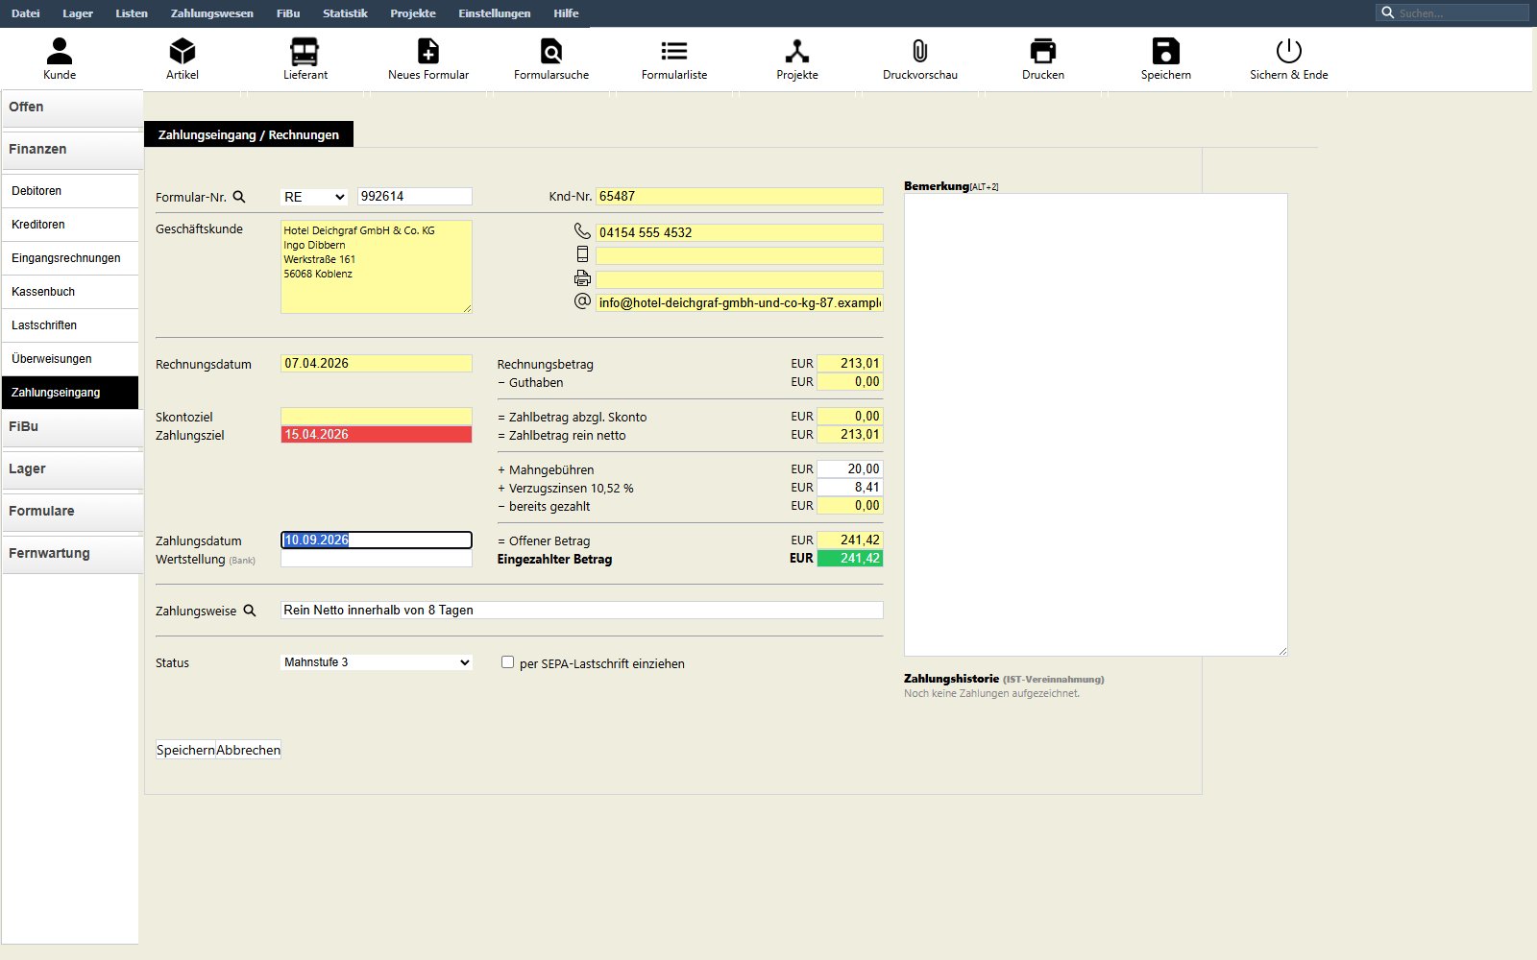The height and width of the screenshot is (960, 1537).
Task: Open Kassenbuch in the sidebar
Action: click(70, 292)
